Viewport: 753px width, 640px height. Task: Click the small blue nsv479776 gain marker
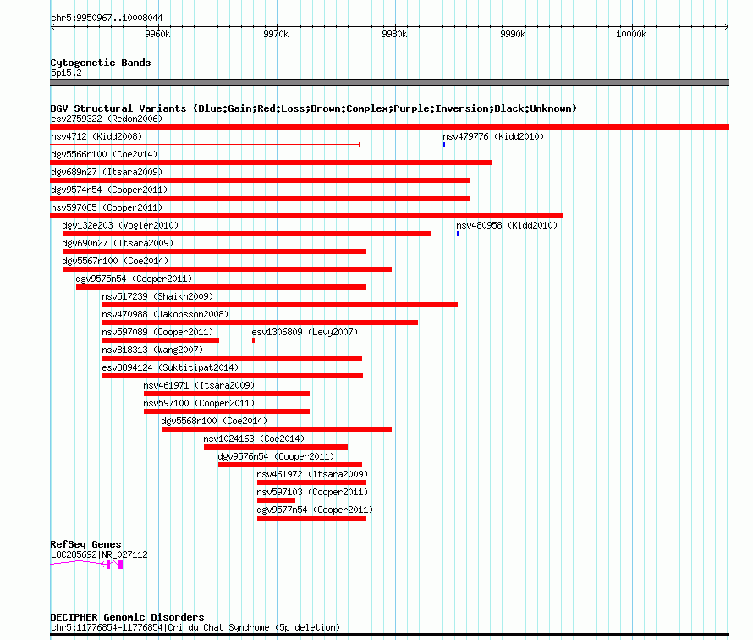(444, 145)
